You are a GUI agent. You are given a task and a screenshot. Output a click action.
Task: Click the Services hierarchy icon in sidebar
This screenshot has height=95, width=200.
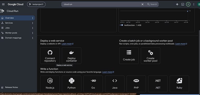pos(2,23)
